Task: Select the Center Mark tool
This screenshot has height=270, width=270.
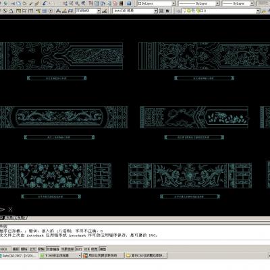Action: (51, 11)
